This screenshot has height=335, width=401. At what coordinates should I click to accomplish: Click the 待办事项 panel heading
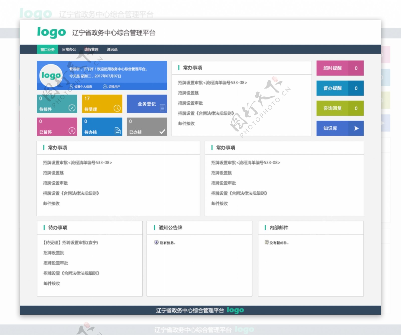click(x=58, y=227)
